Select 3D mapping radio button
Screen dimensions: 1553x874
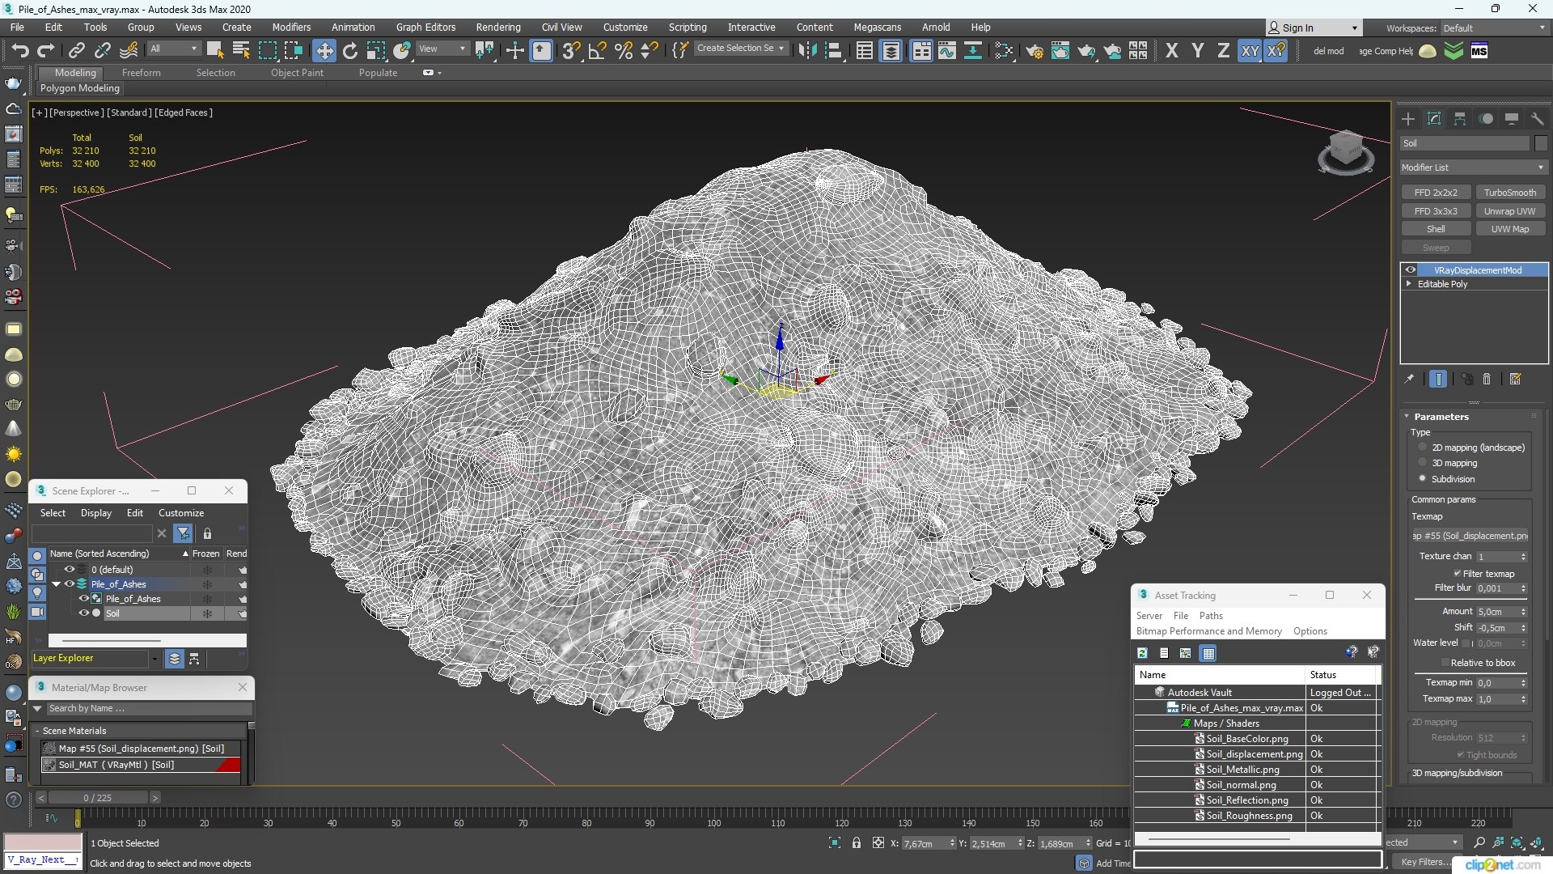(1423, 463)
